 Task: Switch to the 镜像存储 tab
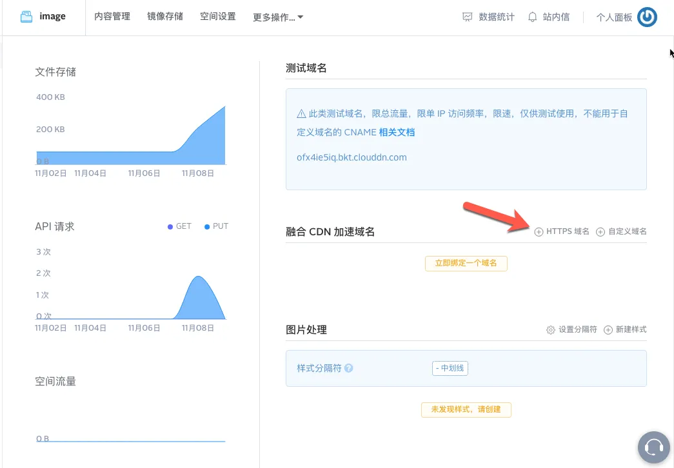click(x=165, y=17)
